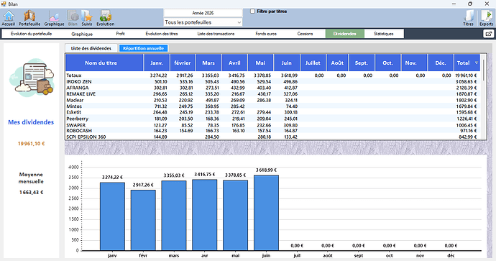
Task: Click the Sept. column header
Action: [x=362, y=63]
